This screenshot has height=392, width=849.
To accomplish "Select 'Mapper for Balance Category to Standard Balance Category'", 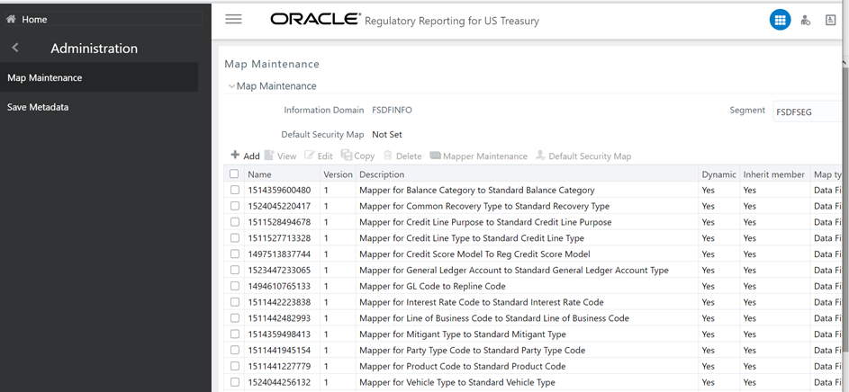I will tap(476, 190).
